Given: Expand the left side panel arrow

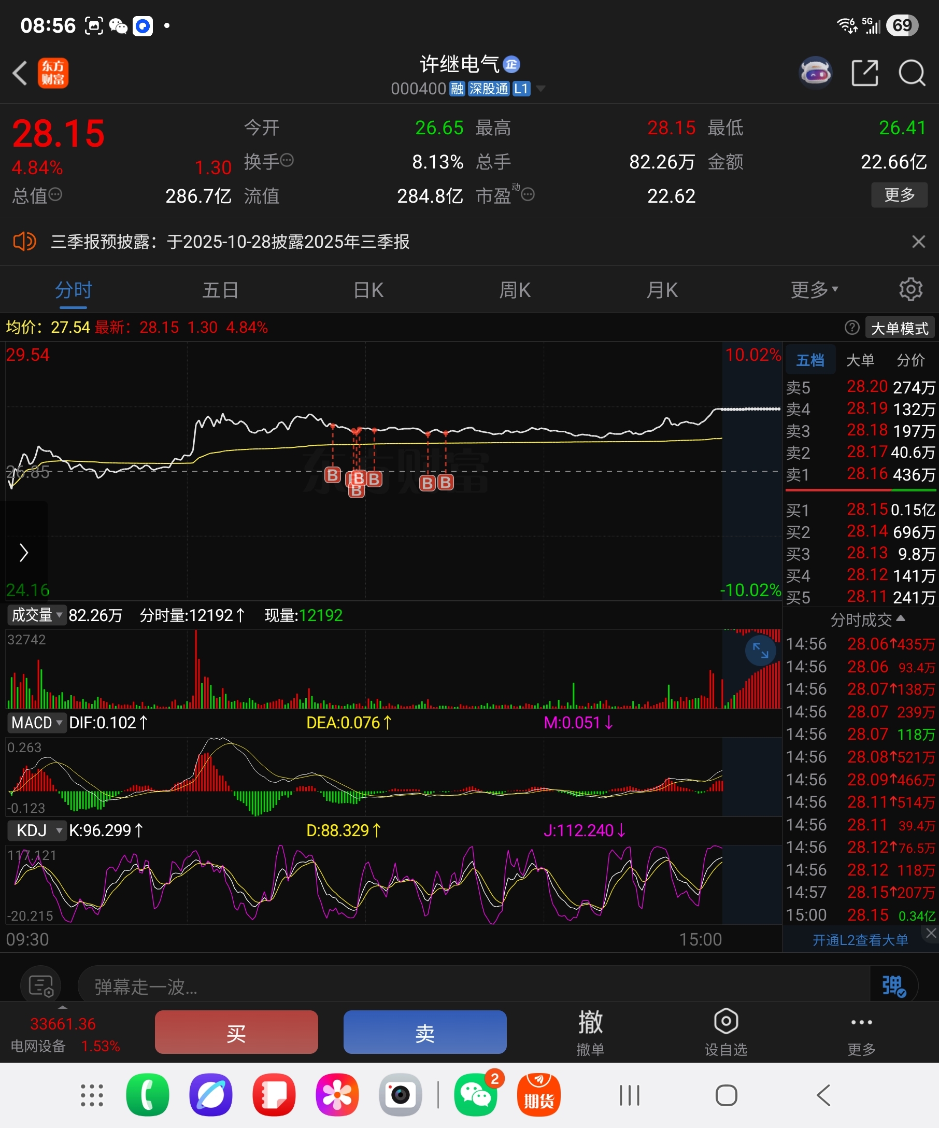Looking at the screenshot, I should click(24, 552).
